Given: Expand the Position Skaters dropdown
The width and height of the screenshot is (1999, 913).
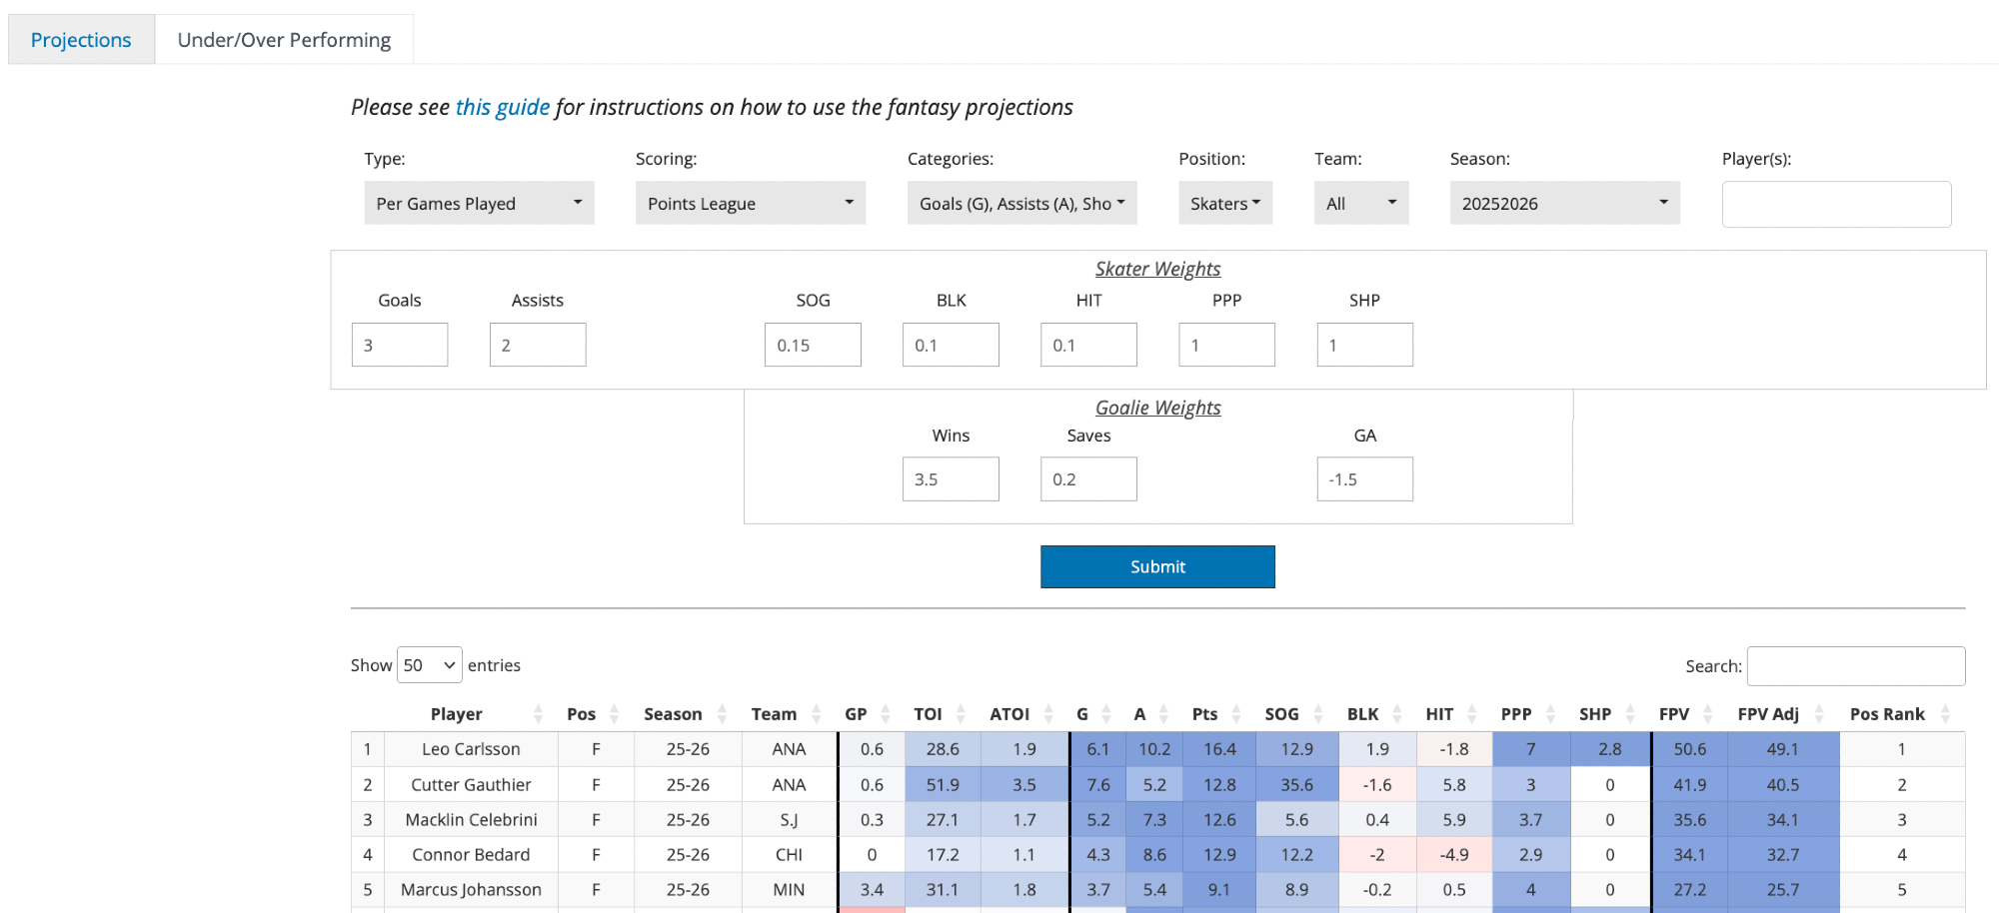Looking at the screenshot, I should coord(1224,203).
